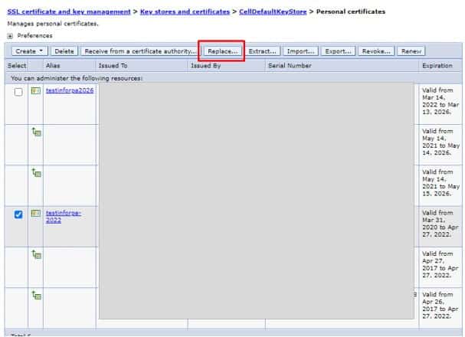Click the Issued By column header
The width and height of the screenshot is (465, 337).
pos(205,66)
